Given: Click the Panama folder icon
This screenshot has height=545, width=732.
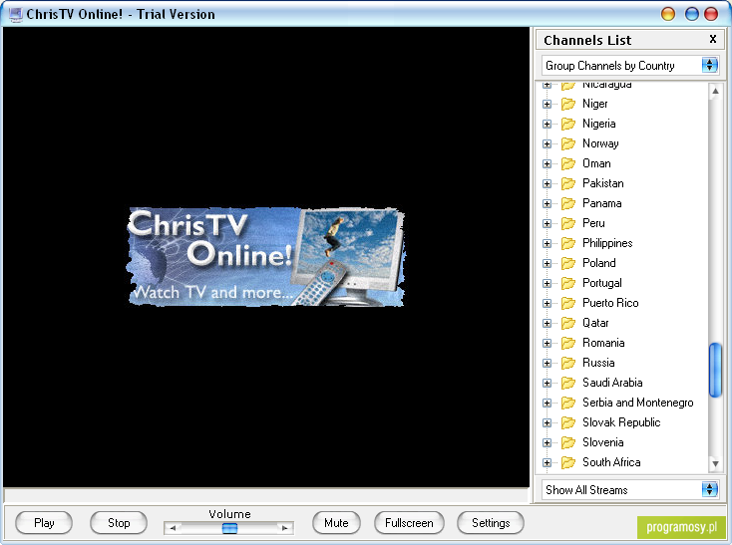Looking at the screenshot, I should click(x=568, y=203).
